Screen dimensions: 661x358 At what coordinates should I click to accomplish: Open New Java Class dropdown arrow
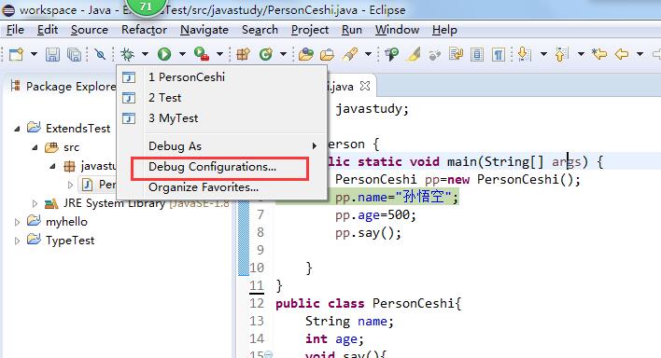[283, 54]
